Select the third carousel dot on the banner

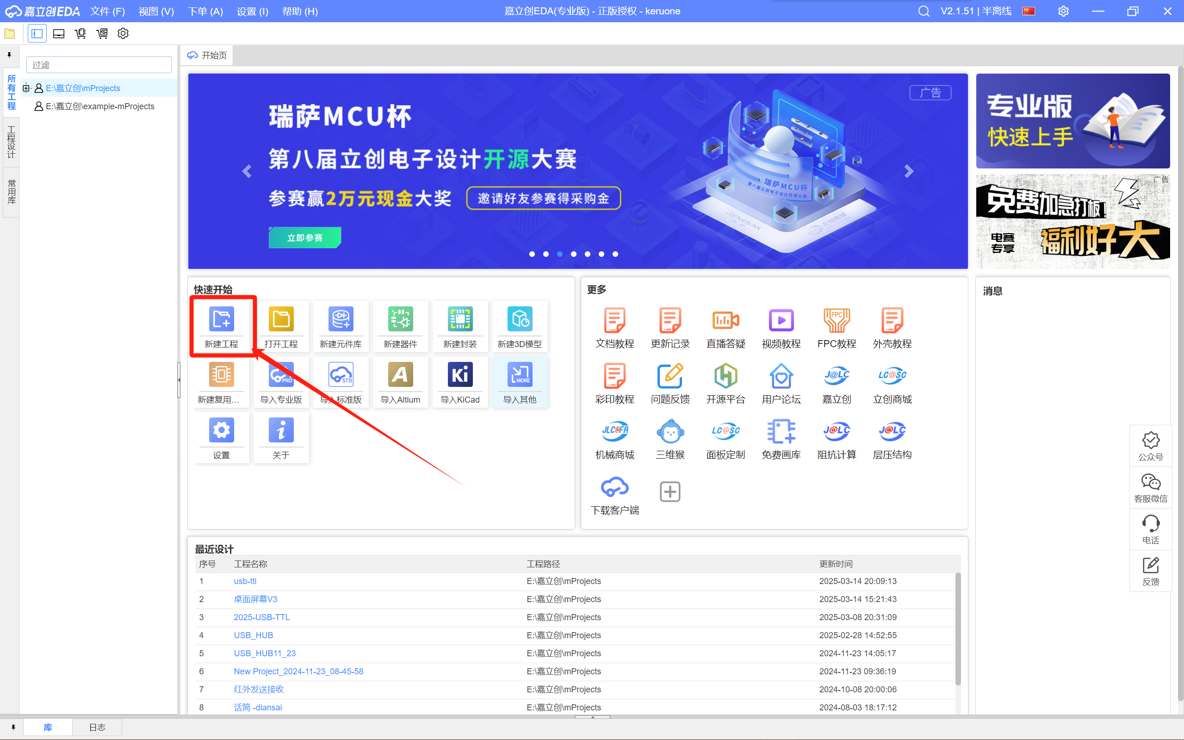click(x=560, y=254)
